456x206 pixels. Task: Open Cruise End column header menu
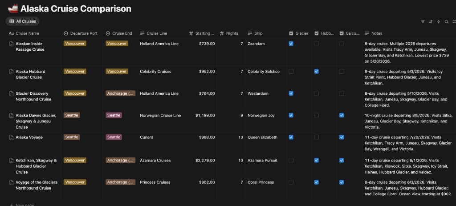click(x=120, y=33)
